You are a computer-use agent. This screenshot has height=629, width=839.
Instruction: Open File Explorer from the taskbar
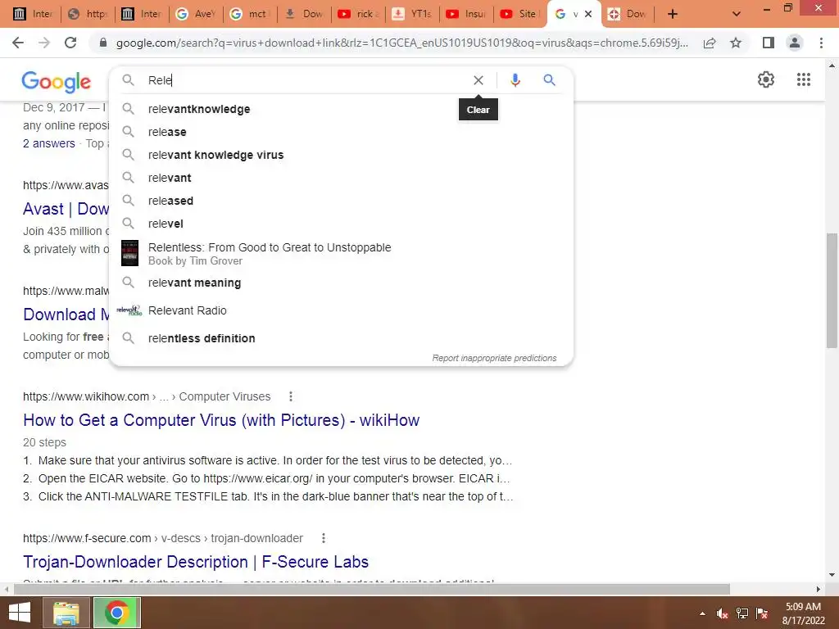tap(66, 613)
